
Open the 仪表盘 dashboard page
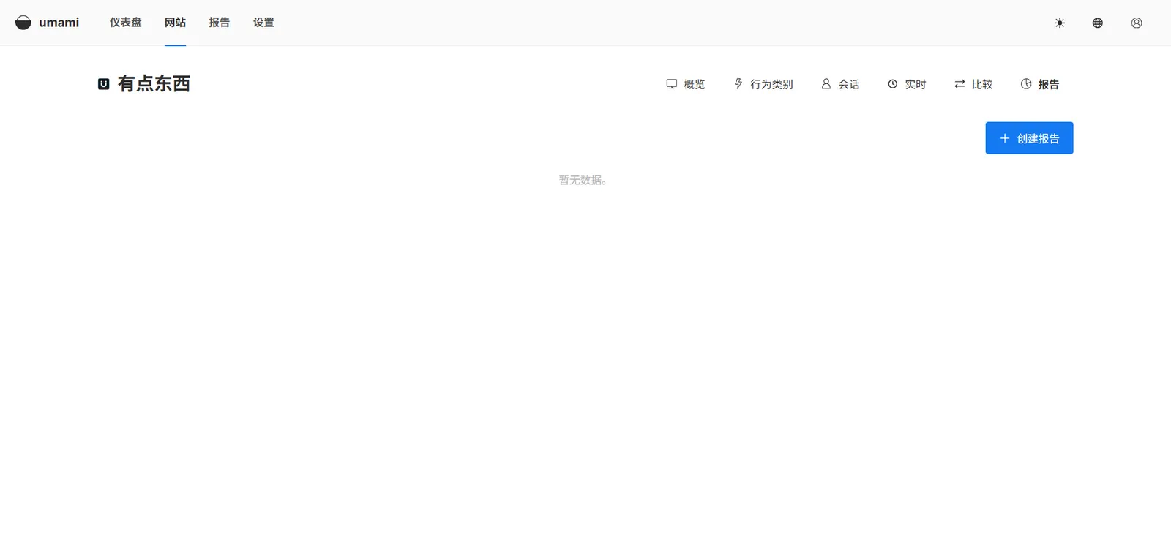tap(125, 23)
